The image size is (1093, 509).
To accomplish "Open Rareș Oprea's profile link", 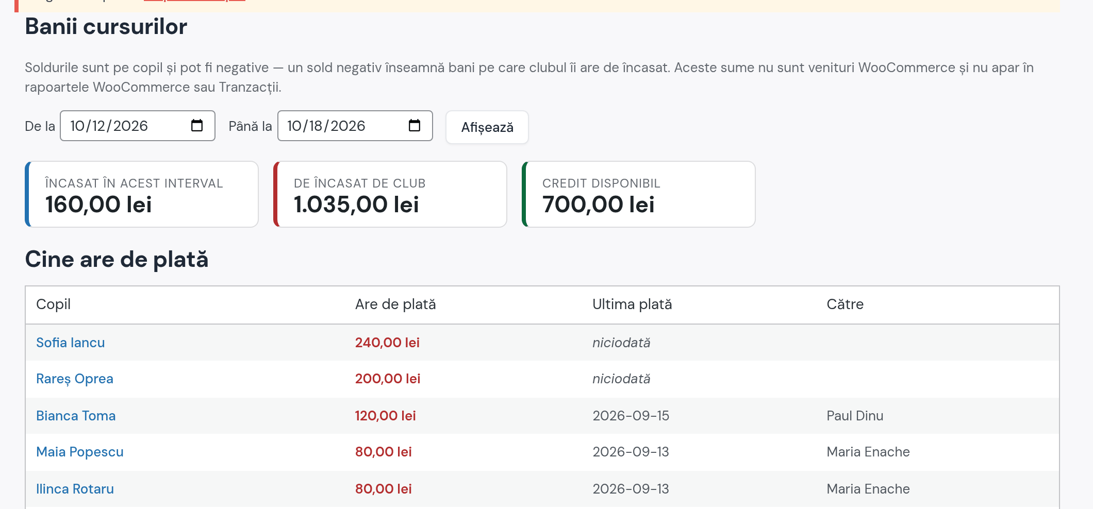I will (x=75, y=379).
